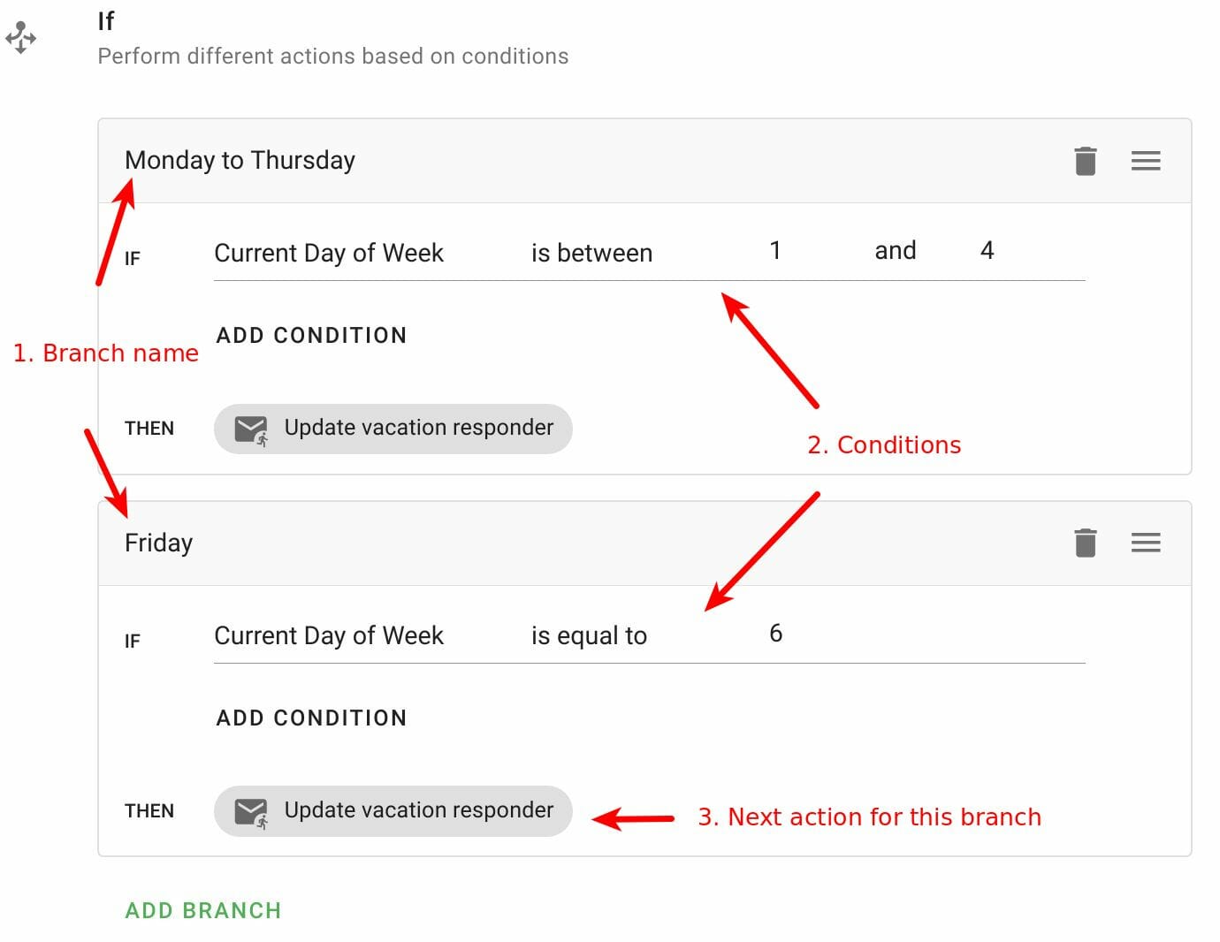Open the 'is between' operator dropdown
The height and width of the screenshot is (942, 1220).
coord(591,254)
